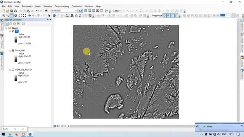Choose the Select Elements black arrow tool
The width and height of the screenshot is (244, 137).
pyautogui.click(x=49, y=16)
